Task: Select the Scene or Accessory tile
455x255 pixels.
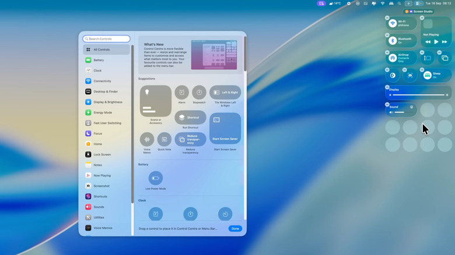Action: pyautogui.click(x=156, y=101)
